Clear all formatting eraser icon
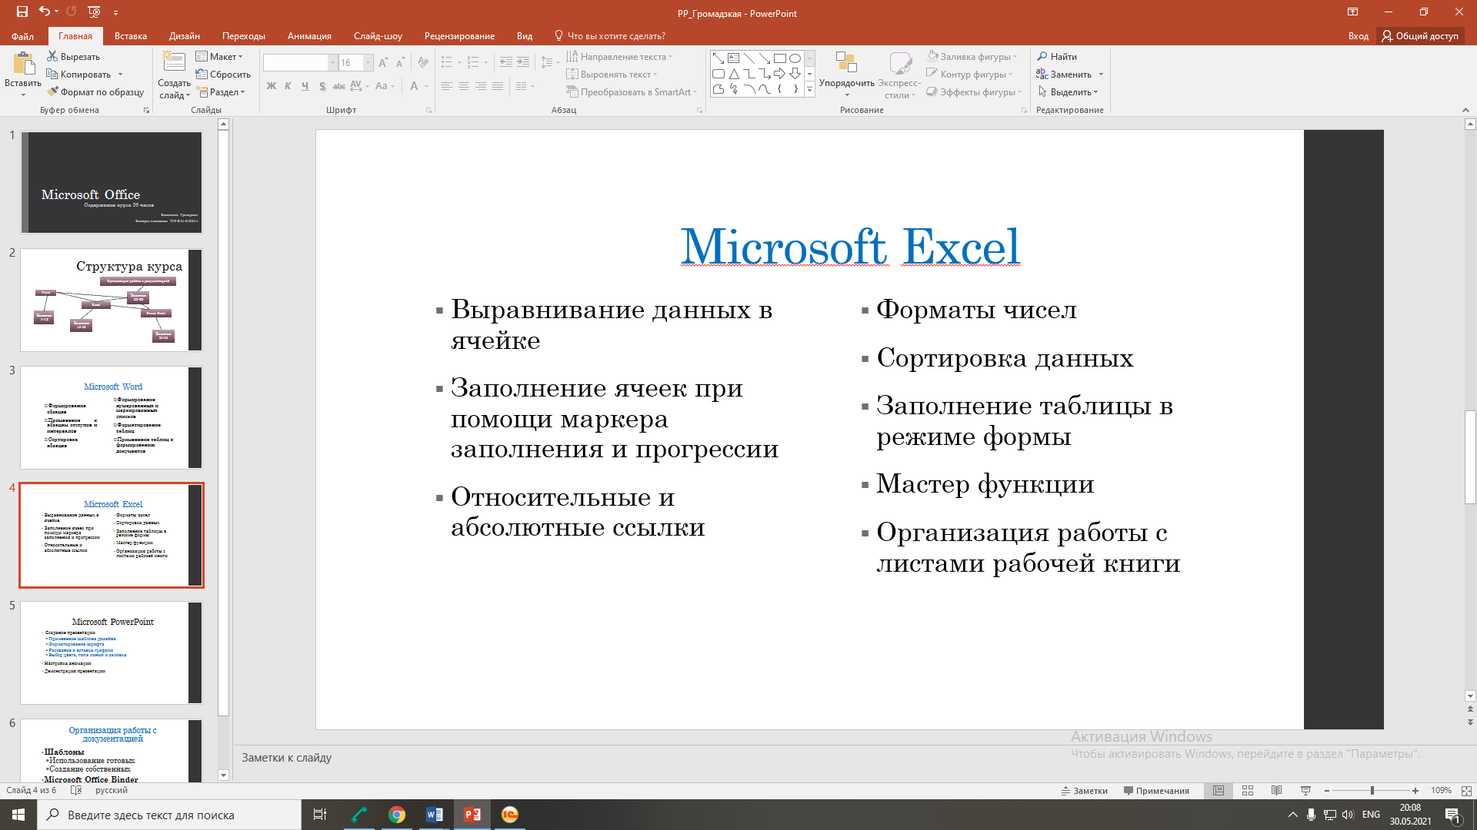1477x830 pixels. 422,62
